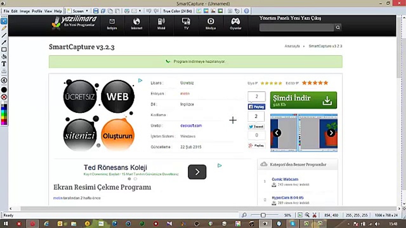This screenshot has width=406, height=228.
Task: Open the email dropdown arrow in toolbar
Action: tap(140, 11)
